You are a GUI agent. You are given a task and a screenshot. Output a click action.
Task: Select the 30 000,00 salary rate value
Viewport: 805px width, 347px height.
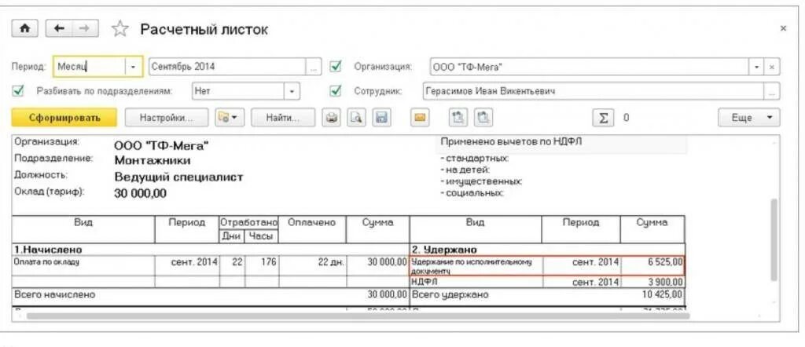tap(140, 194)
